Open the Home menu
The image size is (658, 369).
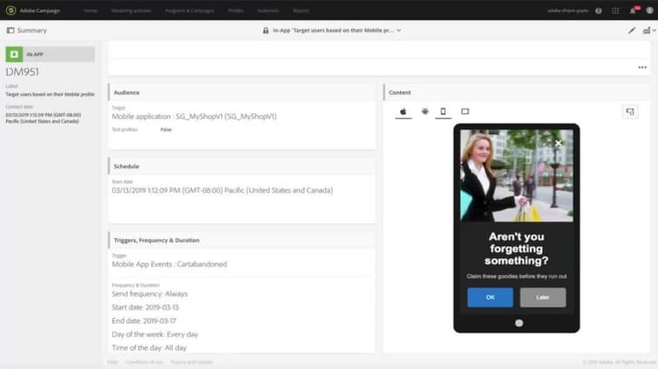[90, 11]
